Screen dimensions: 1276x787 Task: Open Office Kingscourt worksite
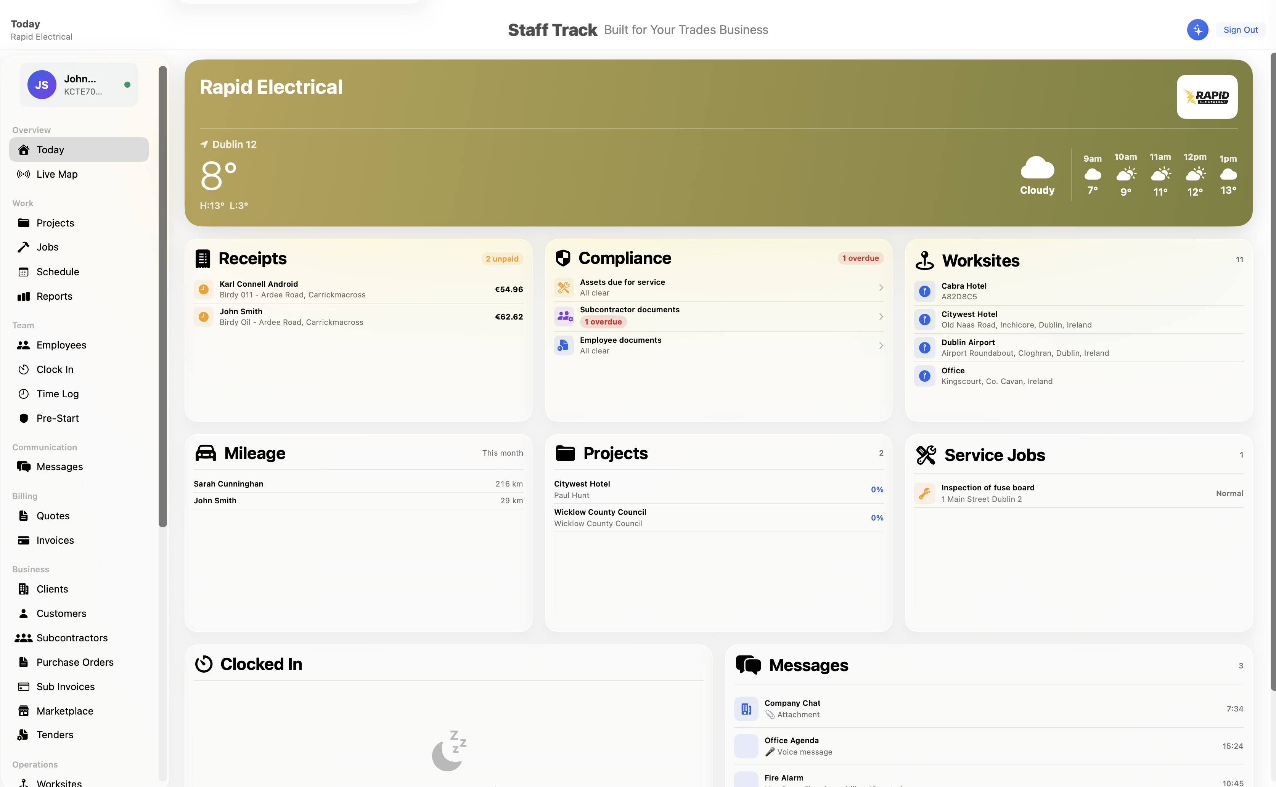[x=1079, y=376]
